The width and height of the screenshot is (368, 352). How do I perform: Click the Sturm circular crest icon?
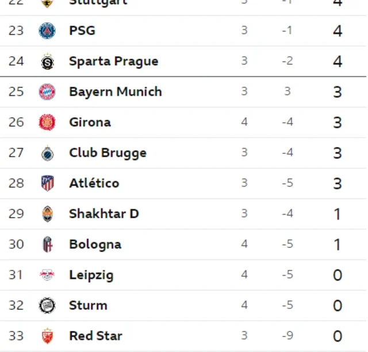click(47, 305)
